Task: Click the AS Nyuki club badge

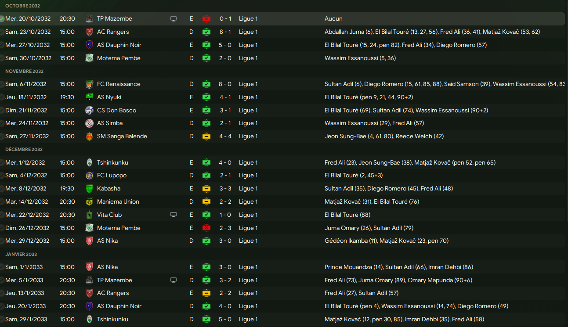Action: [89, 97]
